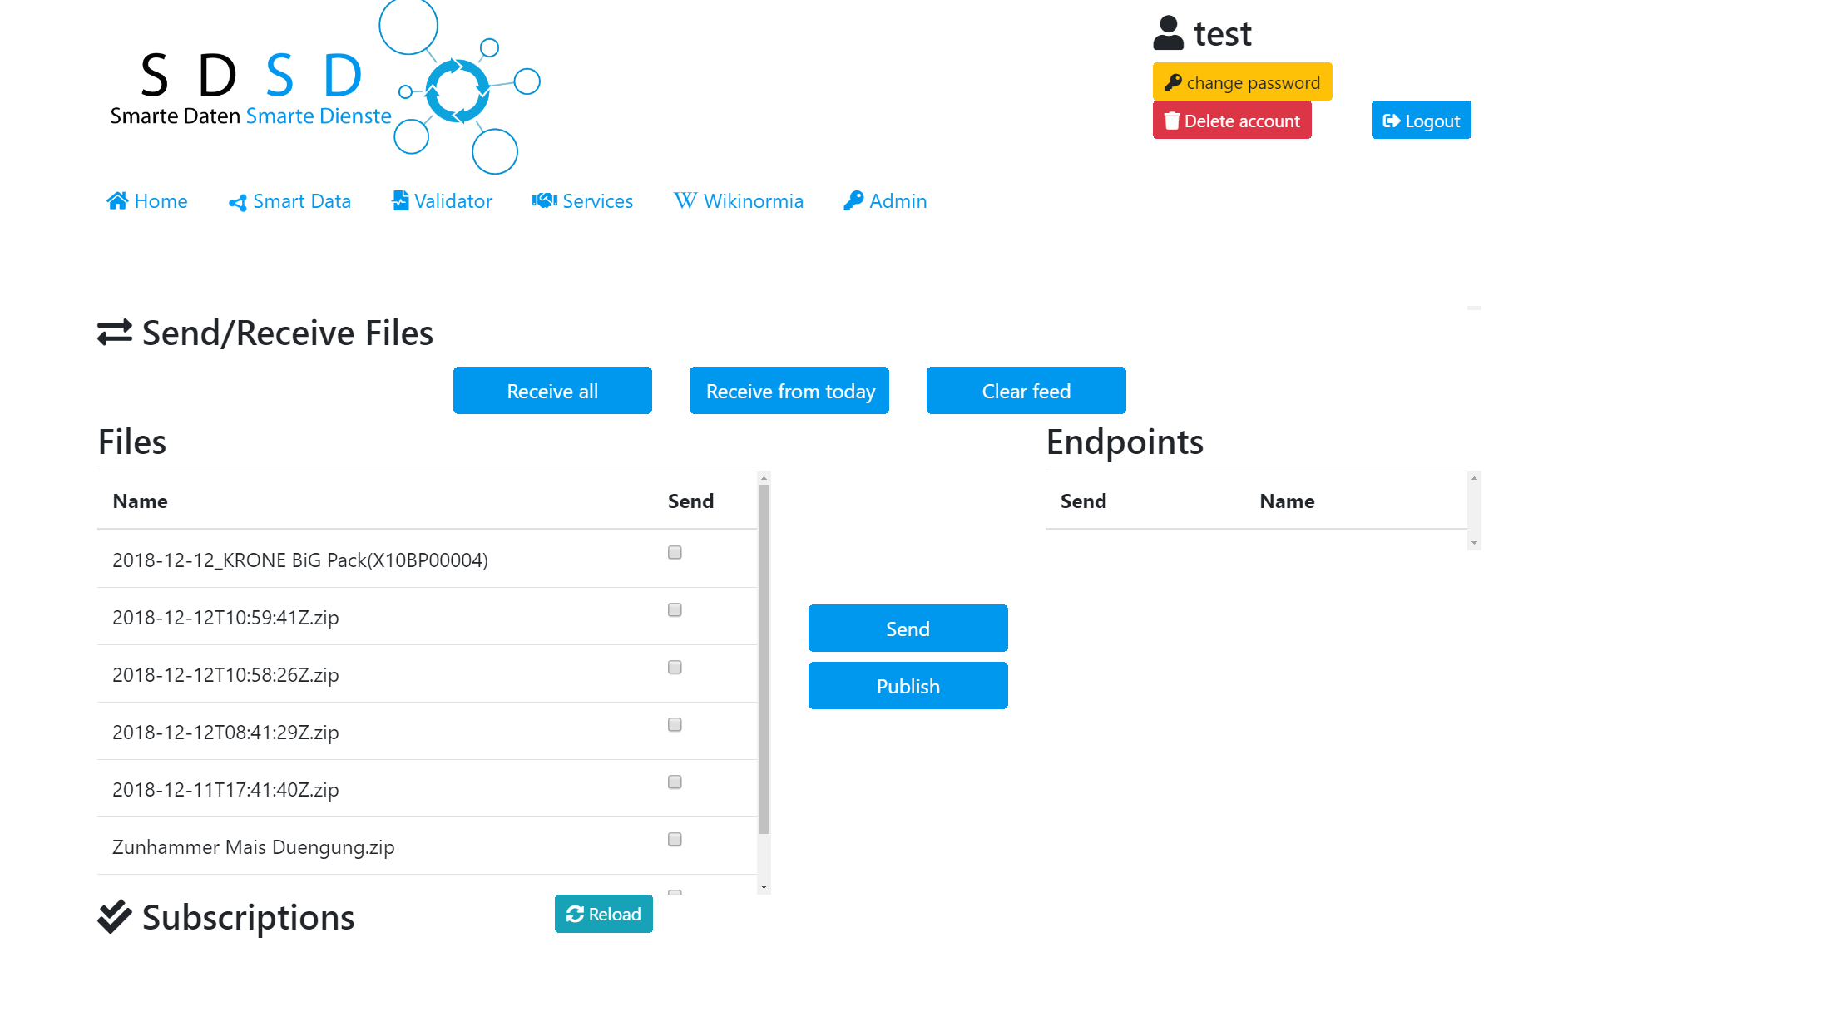This screenshot has height=1036, width=1835.
Task: Check the KRONE BiG Pack file checkbox
Action: (x=675, y=553)
